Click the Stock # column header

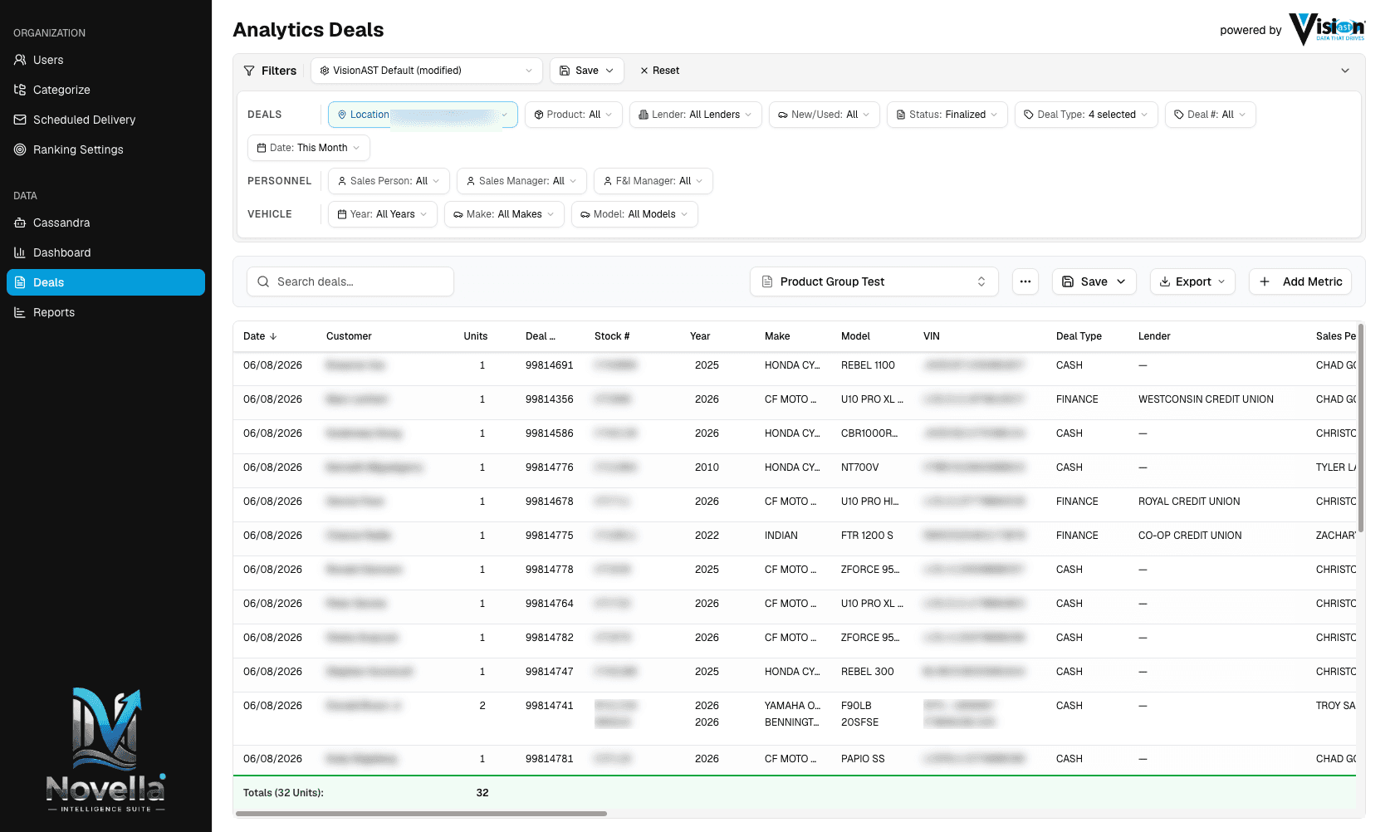click(612, 336)
